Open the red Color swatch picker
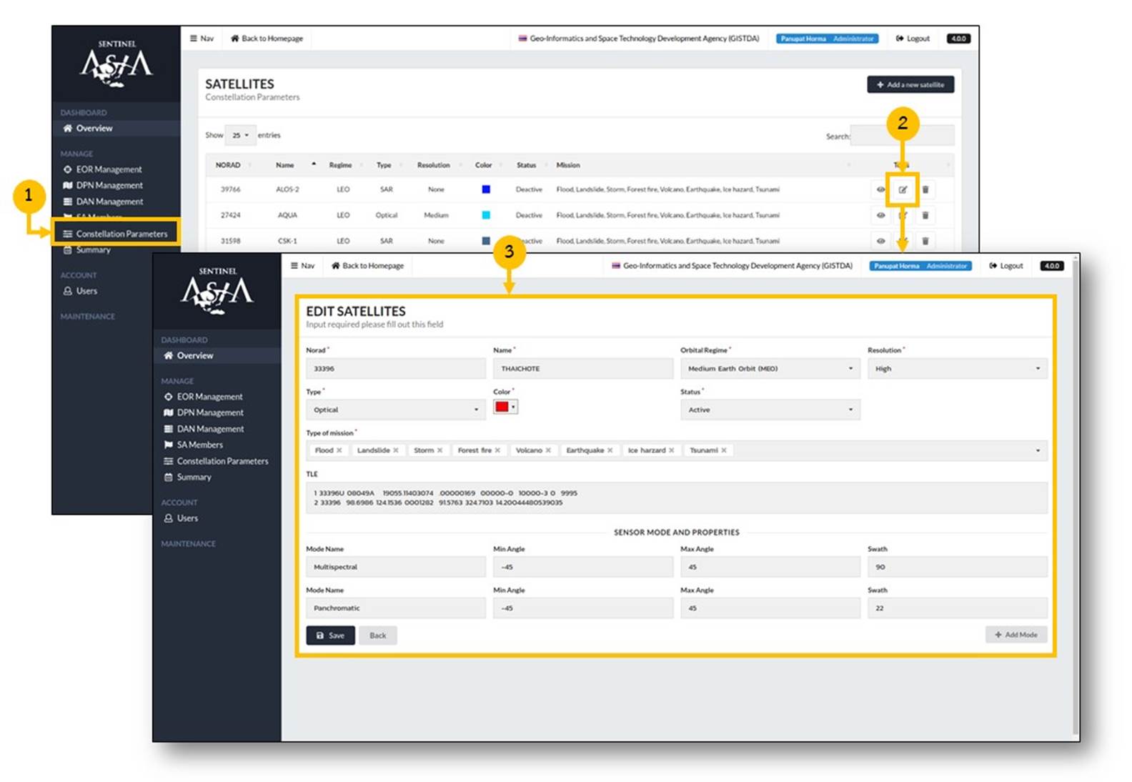The image size is (1132, 782). click(505, 407)
